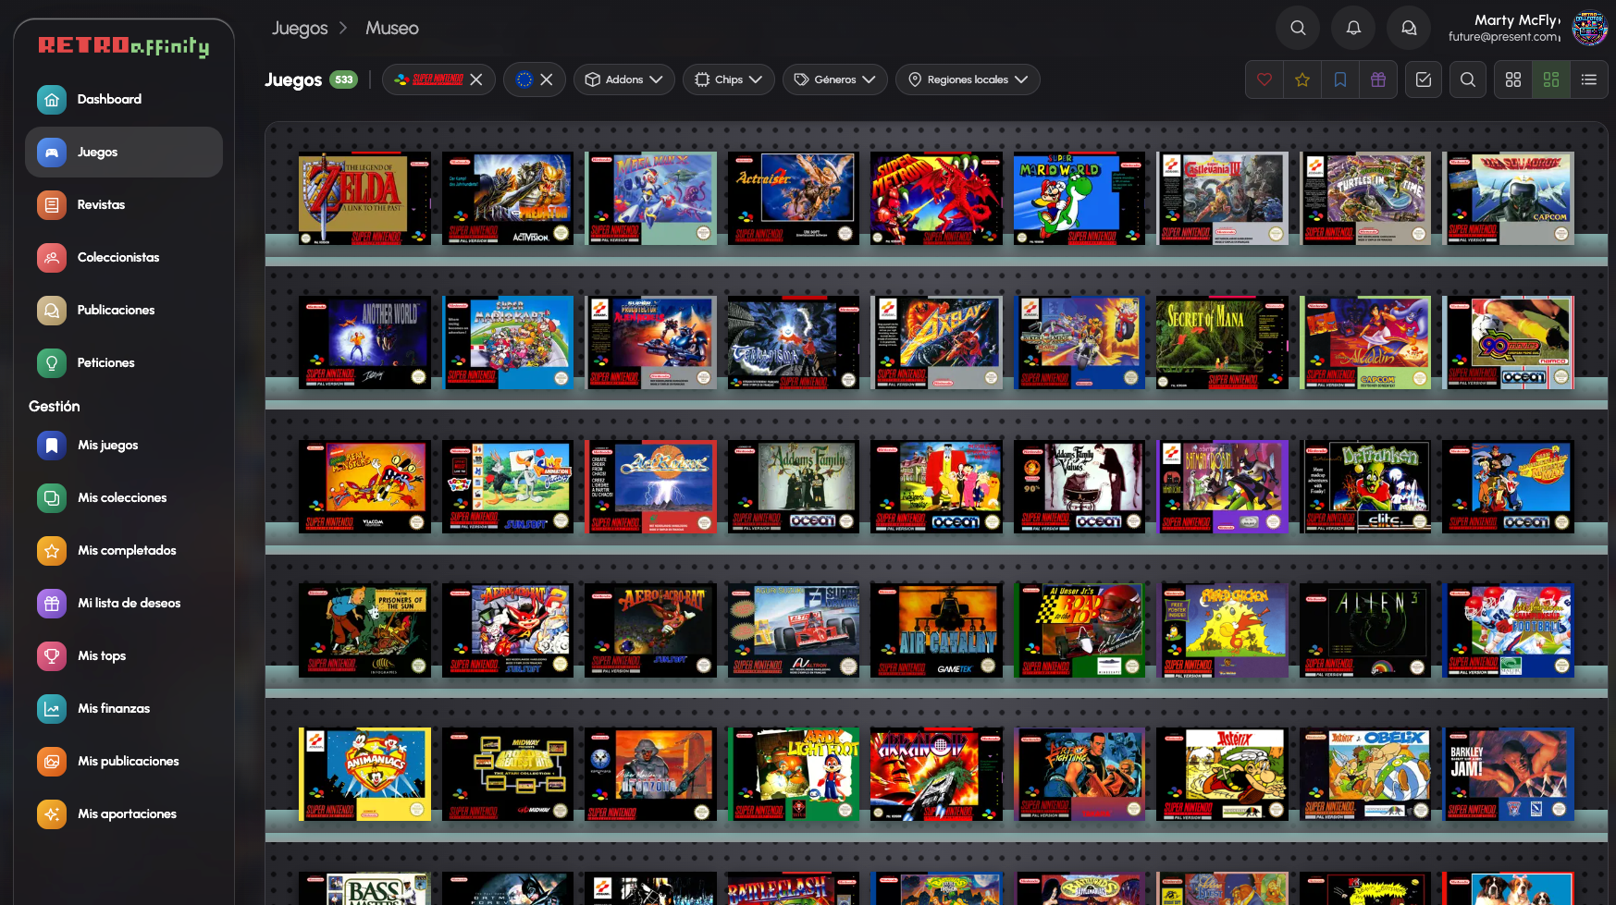Enable multi-select checkbox mode
The width and height of the screenshot is (1616, 905).
(1424, 79)
